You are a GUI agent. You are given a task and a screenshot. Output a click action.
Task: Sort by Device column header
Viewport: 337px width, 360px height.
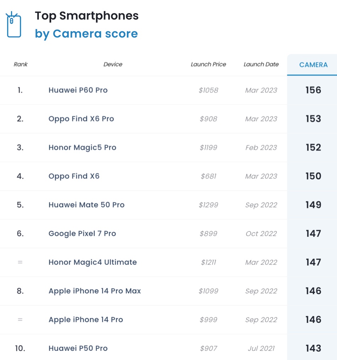tap(113, 64)
